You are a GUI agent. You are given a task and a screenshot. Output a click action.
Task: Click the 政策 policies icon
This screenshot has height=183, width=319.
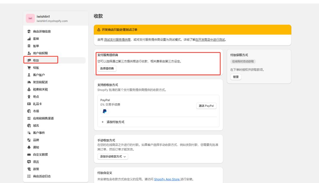point(29,169)
